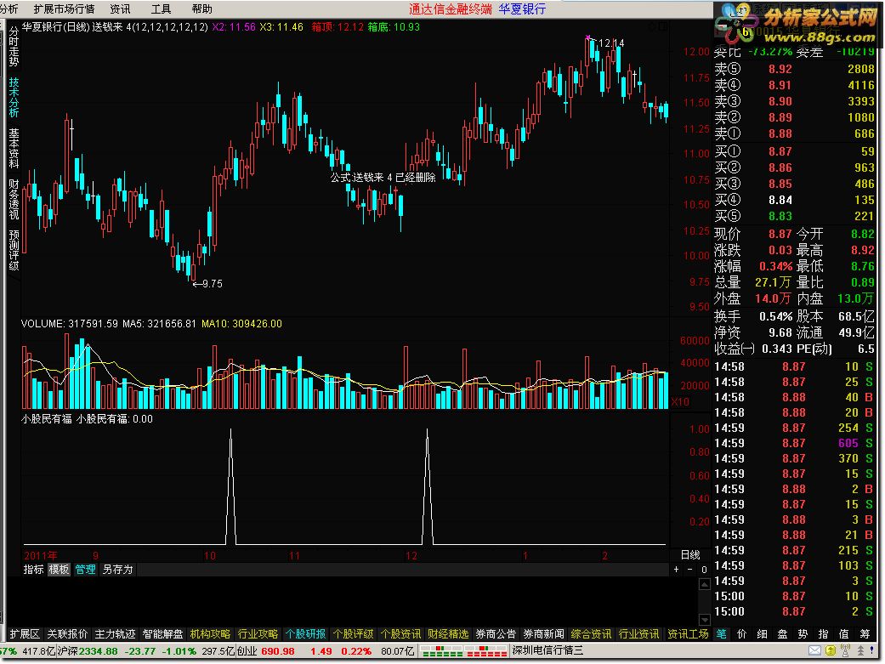Reset chart zoom with the 0 button
The width and height of the screenshot is (885, 664).
coord(704,569)
